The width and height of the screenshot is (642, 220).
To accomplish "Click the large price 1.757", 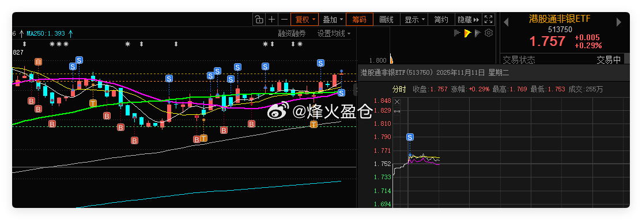I will (547, 41).
